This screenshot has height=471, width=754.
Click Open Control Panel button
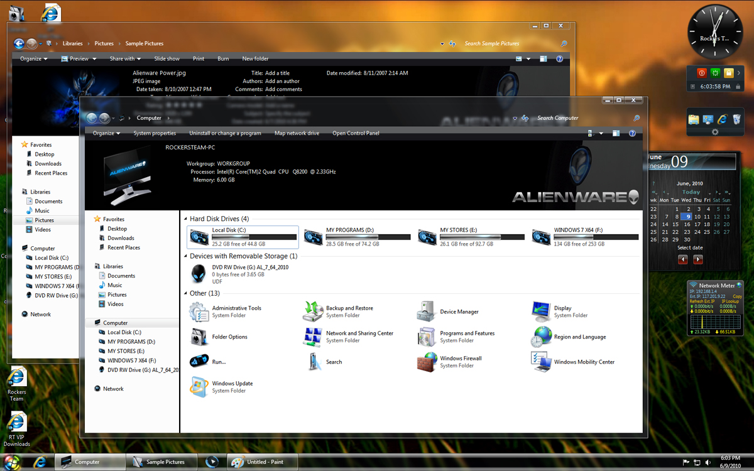356,133
